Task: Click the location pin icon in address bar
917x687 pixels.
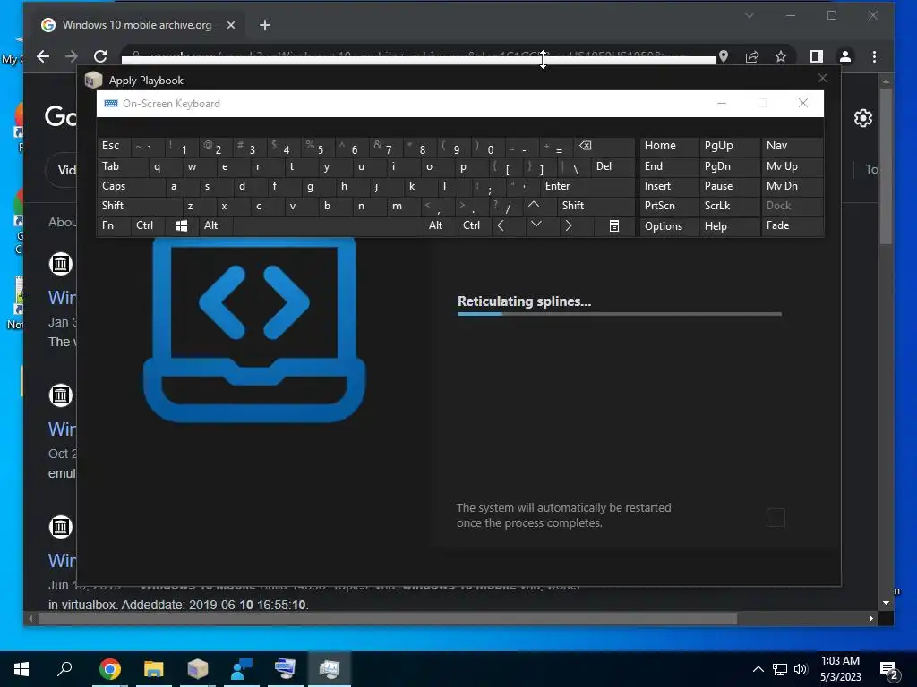Action: (724, 56)
